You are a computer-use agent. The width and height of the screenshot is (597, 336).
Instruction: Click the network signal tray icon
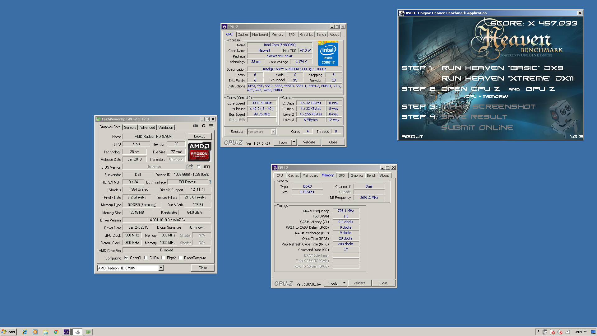coord(567,332)
